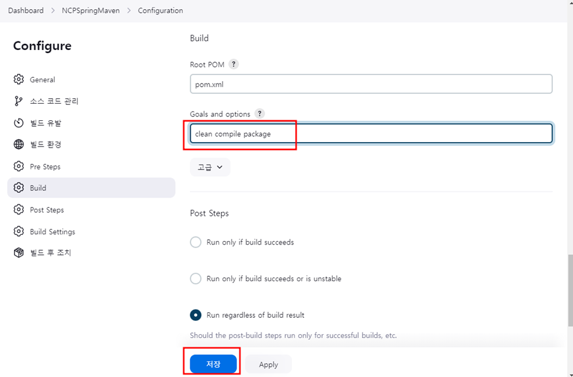Click the 빌드 후 조치 box icon
573x377 pixels.
19,253
